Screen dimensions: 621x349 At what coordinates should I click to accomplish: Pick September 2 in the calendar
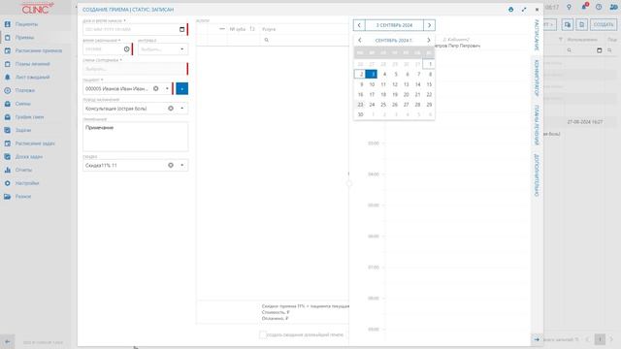click(360, 74)
